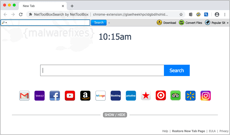Open the toolbar search engine dropdown arrow
The width and height of the screenshot is (230, 135).
pos(6,23)
